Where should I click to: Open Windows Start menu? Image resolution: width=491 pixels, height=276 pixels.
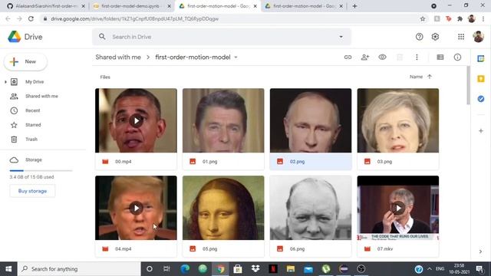[8, 269]
